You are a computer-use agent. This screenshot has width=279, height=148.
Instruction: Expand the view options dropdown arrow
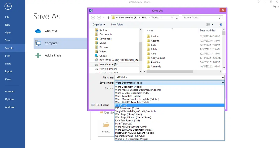[x=212, y=25]
